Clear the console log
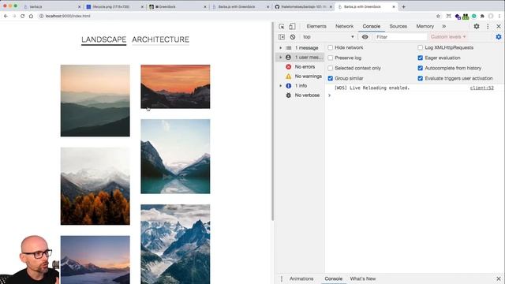505x284 pixels. pos(293,37)
